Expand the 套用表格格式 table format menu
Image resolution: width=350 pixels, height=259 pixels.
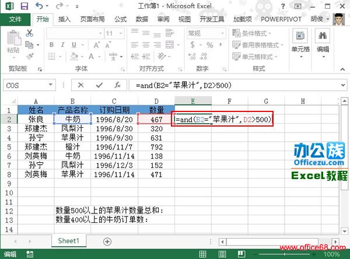pyautogui.click(x=258, y=45)
